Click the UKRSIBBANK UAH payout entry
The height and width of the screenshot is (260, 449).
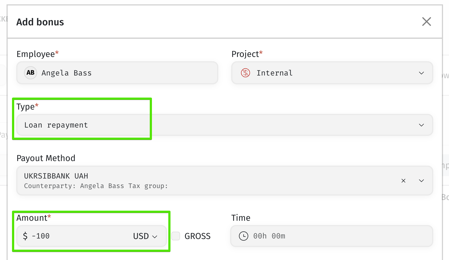pyautogui.click(x=56, y=176)
